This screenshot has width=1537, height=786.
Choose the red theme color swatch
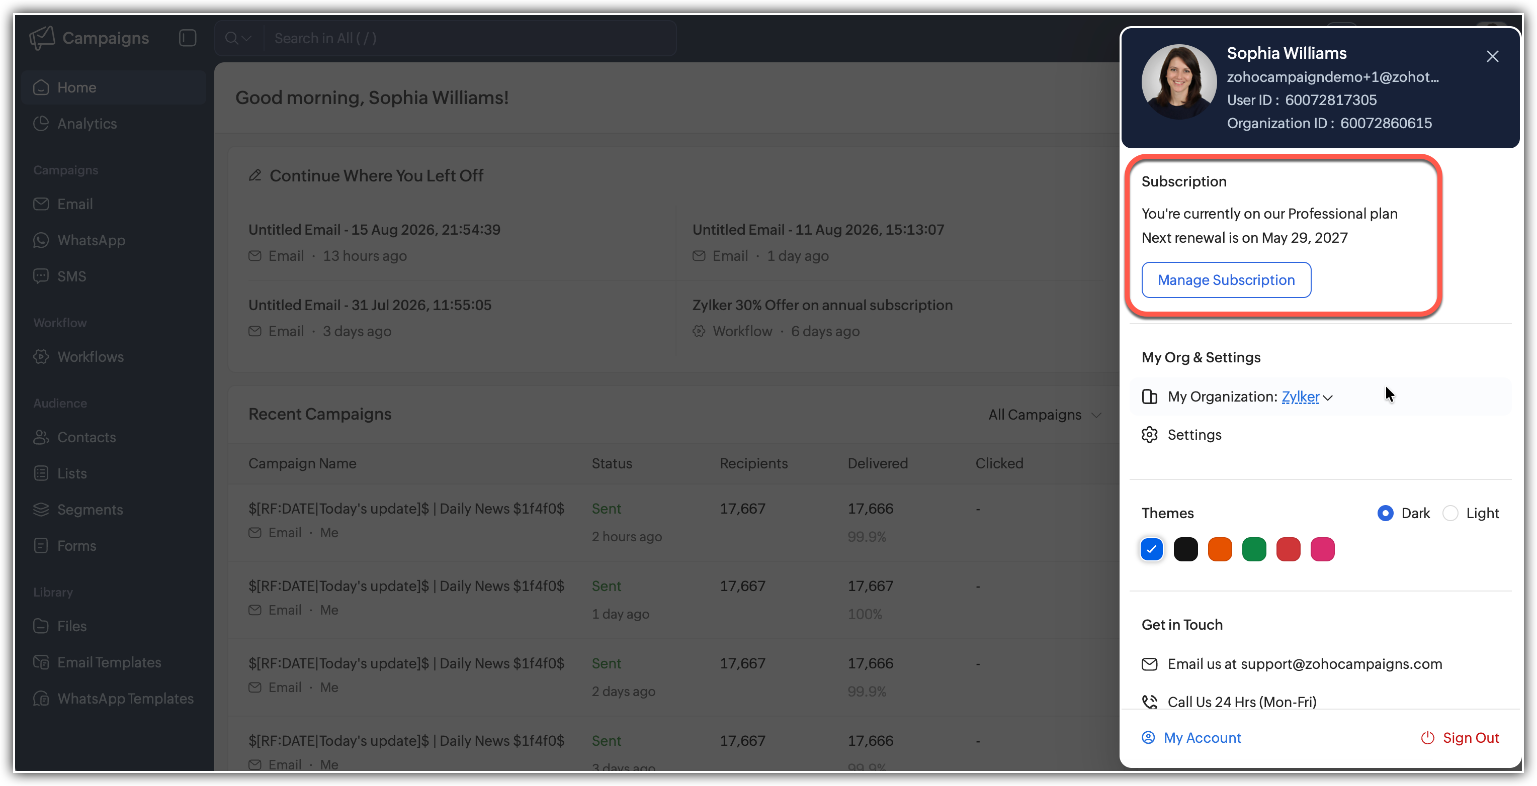[1288, 549]
